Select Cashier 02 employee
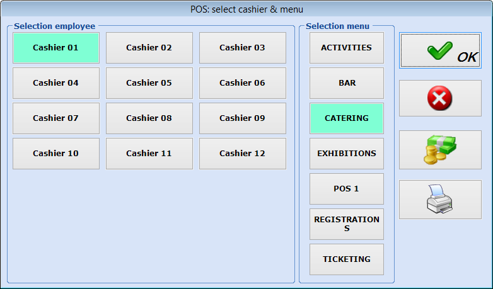 tap(149, 48)
